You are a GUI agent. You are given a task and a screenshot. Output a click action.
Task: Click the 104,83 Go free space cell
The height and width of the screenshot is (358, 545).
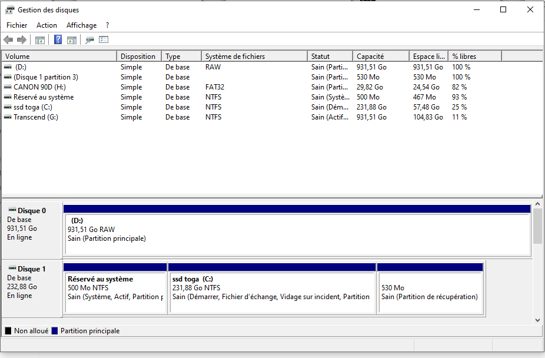tap(428, 118)
